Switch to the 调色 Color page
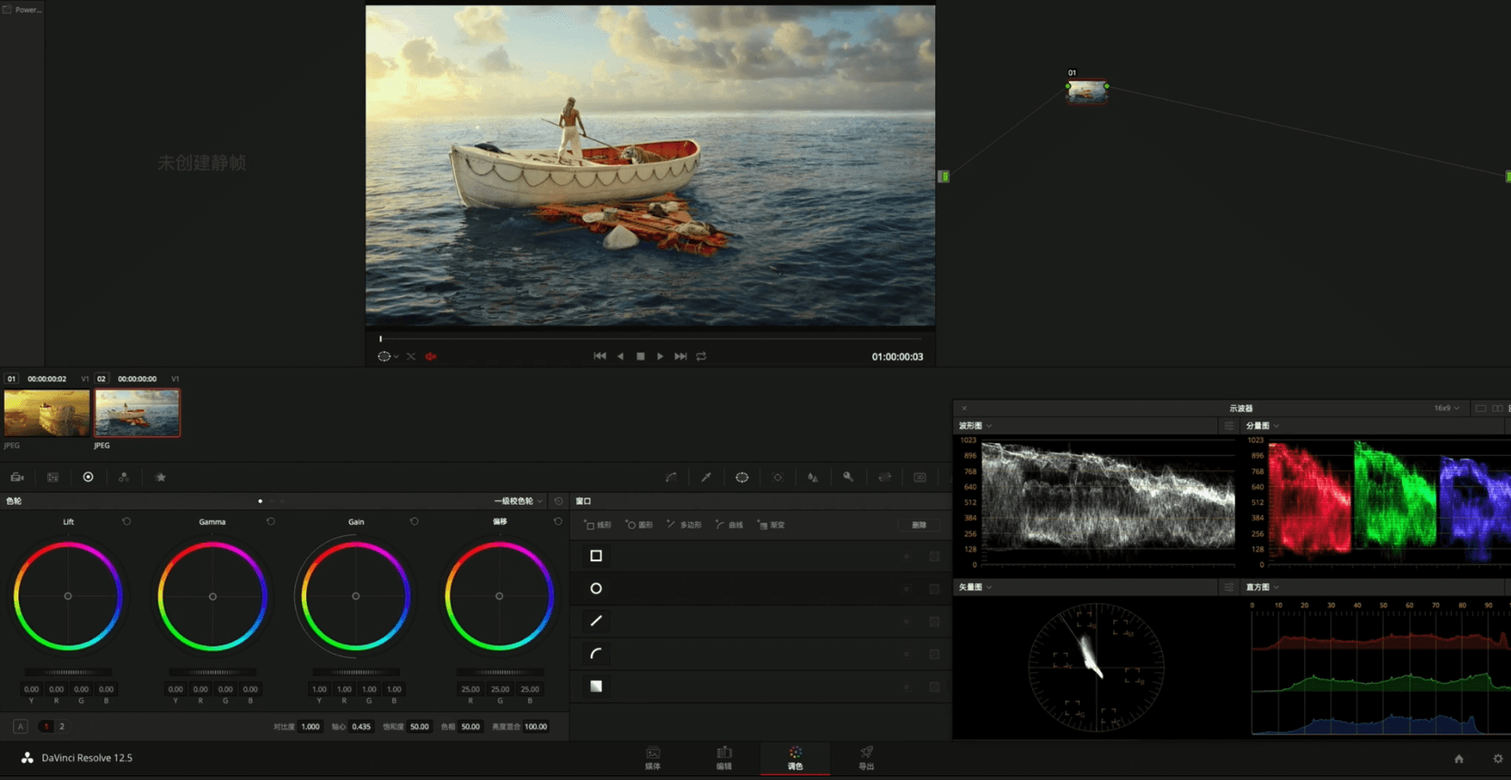Screen dimensions: 1511x780 point(795,758)
